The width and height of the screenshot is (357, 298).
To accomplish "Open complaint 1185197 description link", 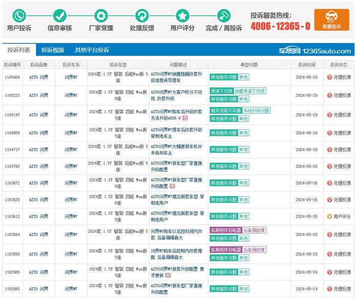I will point(176,115).
